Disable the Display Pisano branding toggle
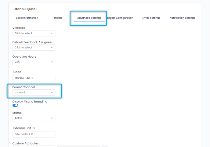Image resolution: width=210 pixels, height=147 pixels. click(15, 105)
